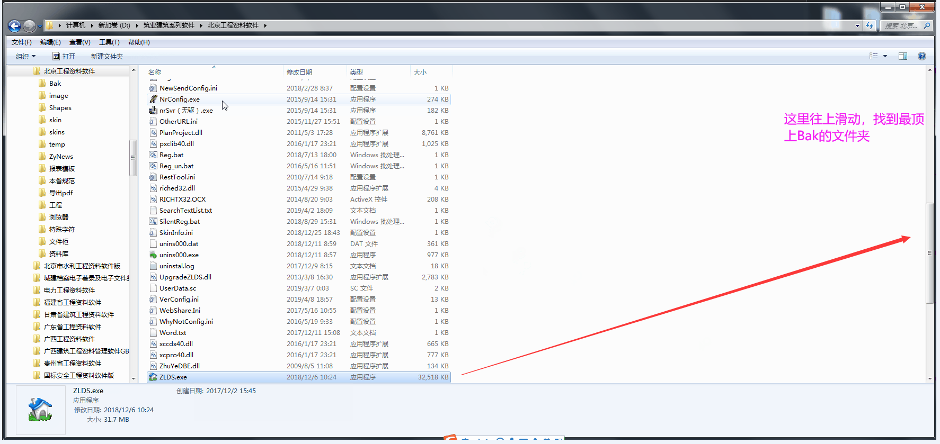Click the 打开 toolbar button
The width and height of the screenshot is (940, 444).
pos(64,57)
